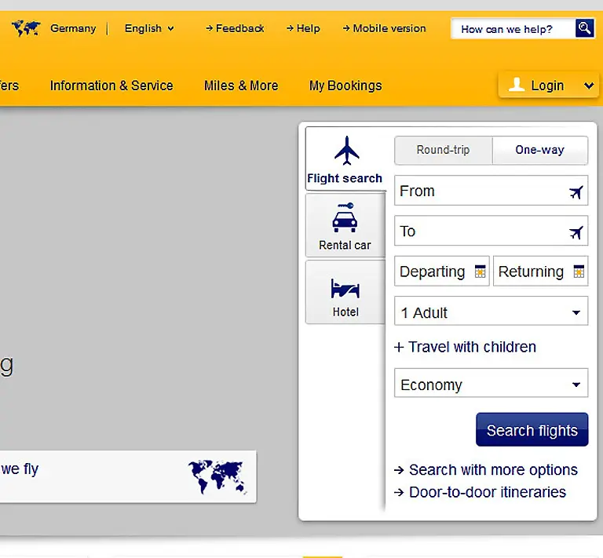Select Round-trip option
Screen dimensions: 603x558
coord(443,150)
